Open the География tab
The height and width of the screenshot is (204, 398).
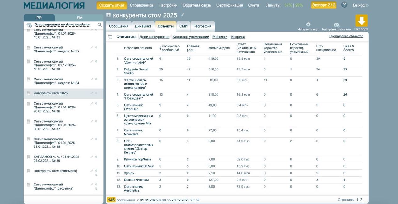202,26
